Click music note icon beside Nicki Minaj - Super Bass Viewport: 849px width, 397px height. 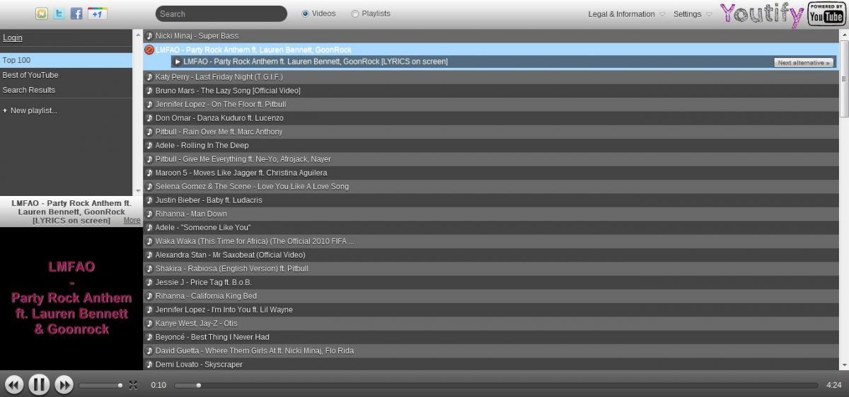149,36
